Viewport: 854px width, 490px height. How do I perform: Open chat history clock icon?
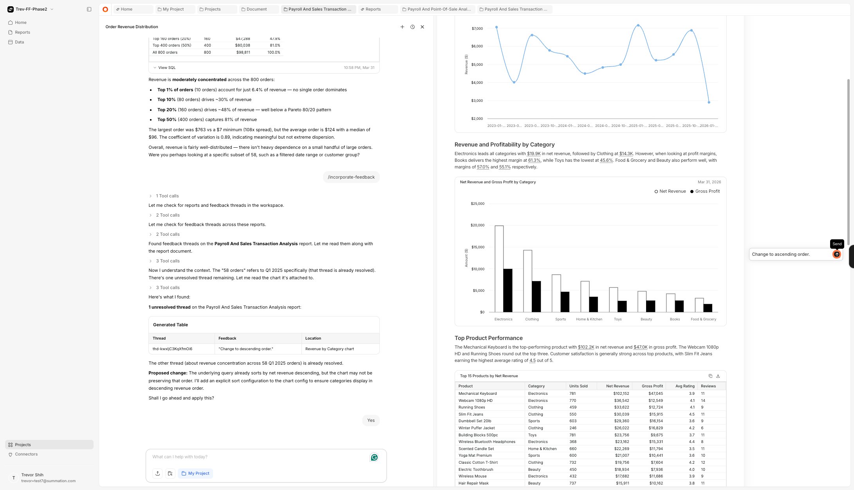click(412, 27)
